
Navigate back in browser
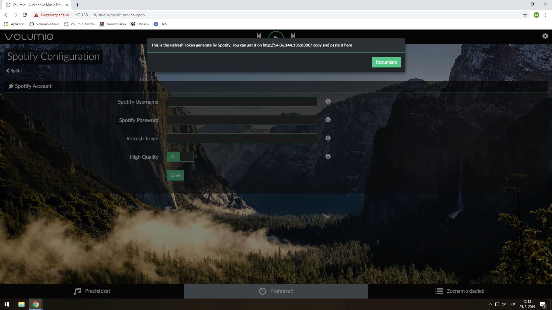6,15
